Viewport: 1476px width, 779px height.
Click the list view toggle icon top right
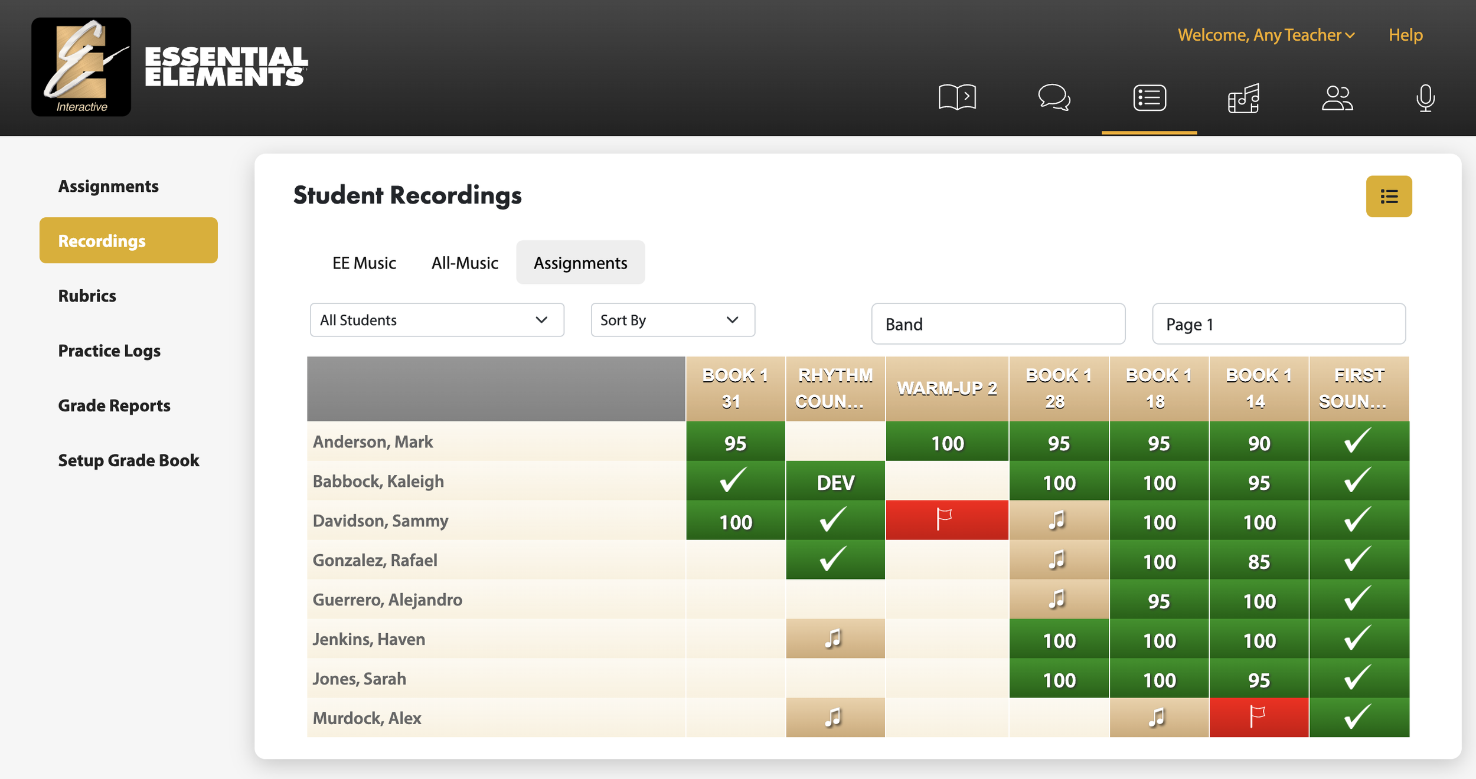pyautogui.click(x=1387, y=195)
